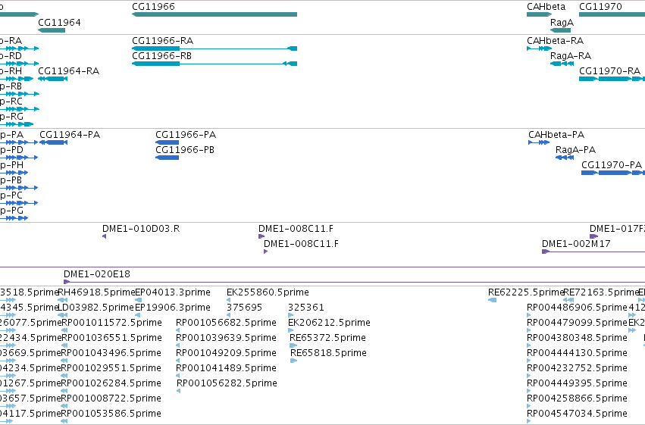This screenshot has width=645, height=425.
Task: Select the CG11964 gene feature
Action: tap(52, 30)
